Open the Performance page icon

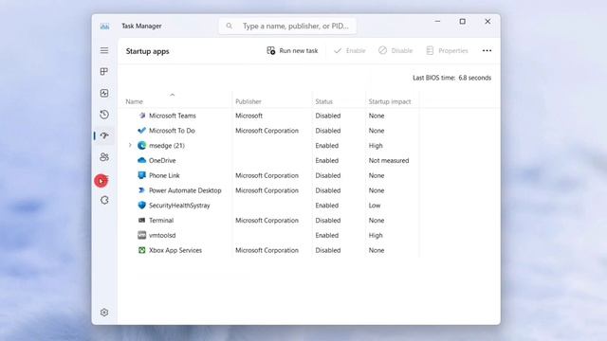(x=104, y=93)
